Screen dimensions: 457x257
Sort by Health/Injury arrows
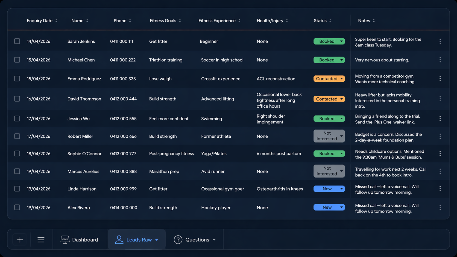tap(287, 21)
